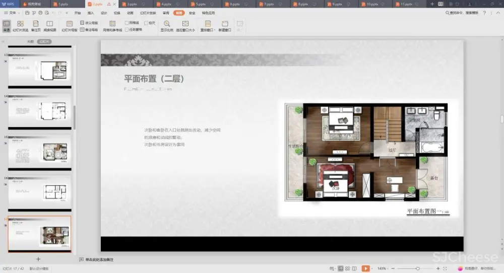Close the 2.pptx document tab

point(114,4)
